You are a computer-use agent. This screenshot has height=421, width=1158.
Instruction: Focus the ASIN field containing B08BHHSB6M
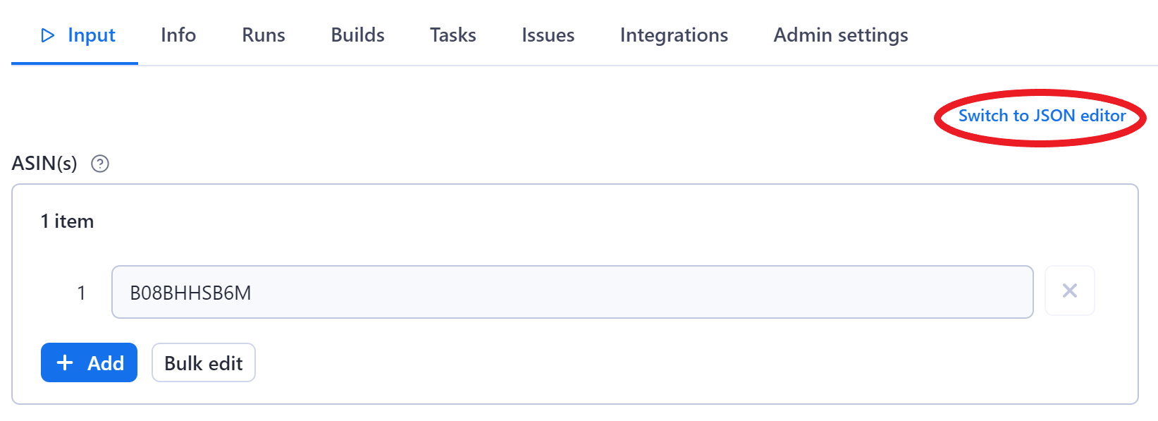[x=572, y=292]
